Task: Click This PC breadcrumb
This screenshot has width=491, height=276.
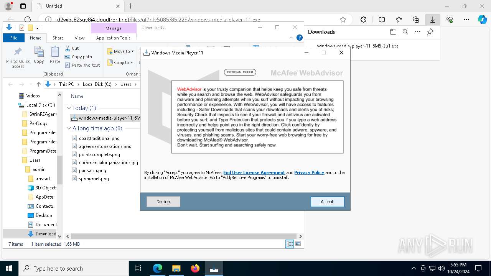Action: pyautogui.click(x=66, y=84)
